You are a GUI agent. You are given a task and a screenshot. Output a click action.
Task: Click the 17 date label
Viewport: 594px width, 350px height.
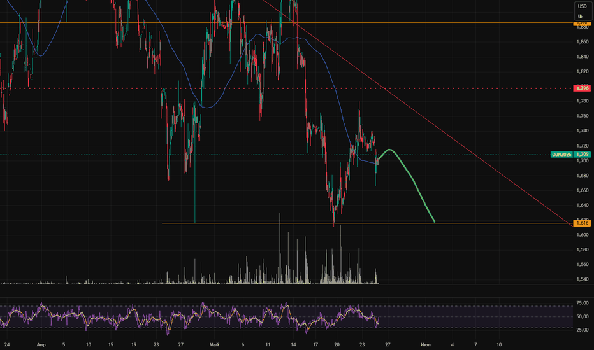(x=315, y=345)
